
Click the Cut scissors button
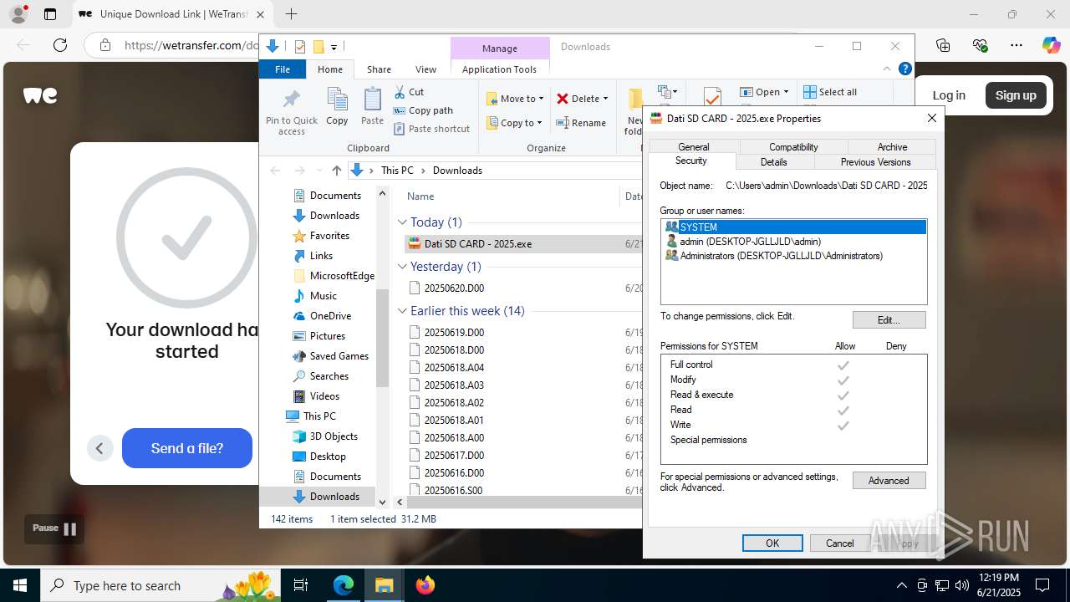409,92
